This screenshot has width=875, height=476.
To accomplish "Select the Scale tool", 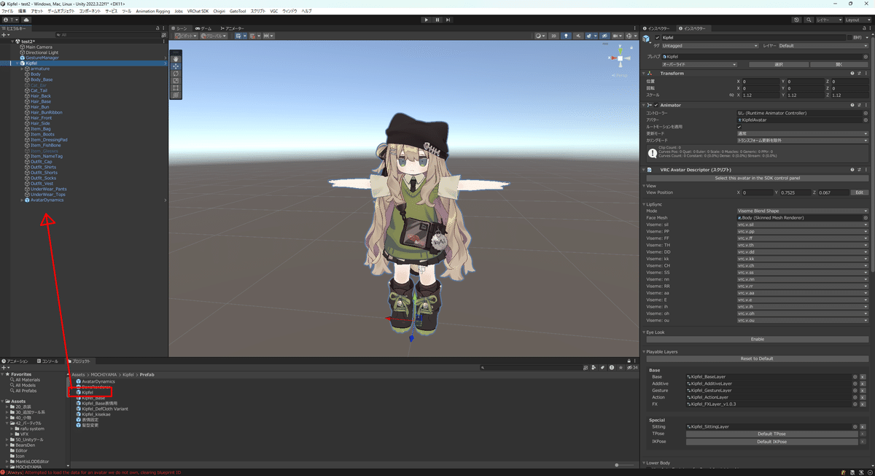I will point(175,80).
